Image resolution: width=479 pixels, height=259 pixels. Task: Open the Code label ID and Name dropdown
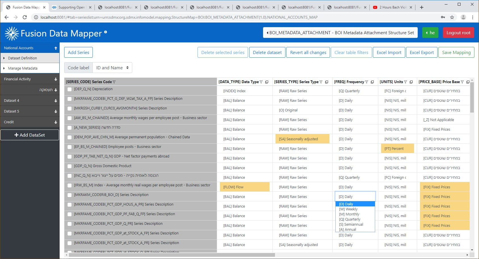(112, 68)
